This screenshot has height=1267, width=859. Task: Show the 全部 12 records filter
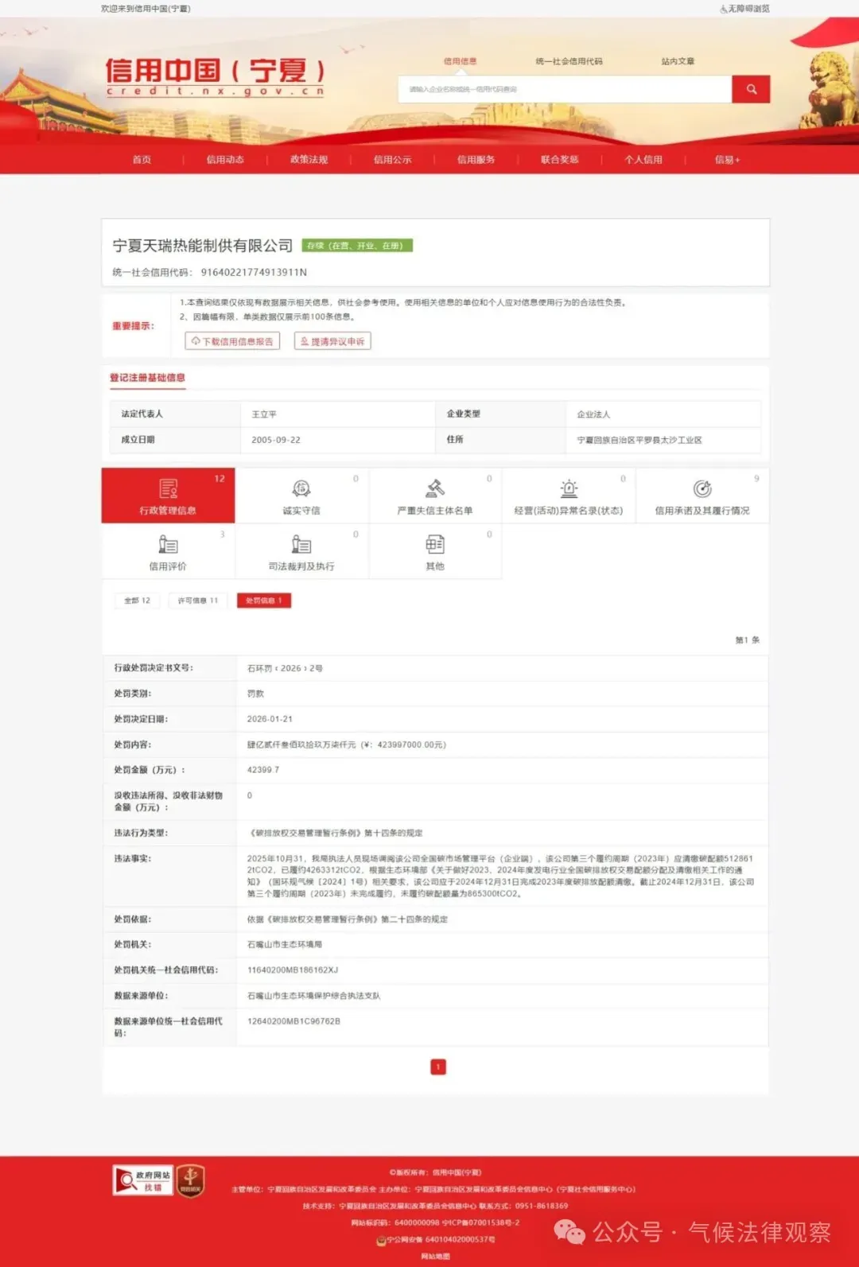pyautogui.click(x=137, y=600)
